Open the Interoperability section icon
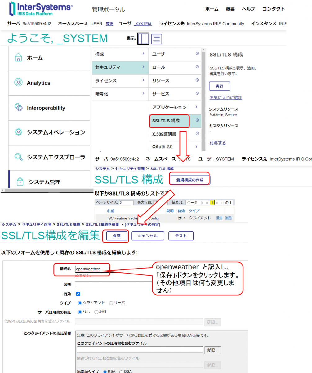Screen dimensions: 312x373 pos(18,108)
